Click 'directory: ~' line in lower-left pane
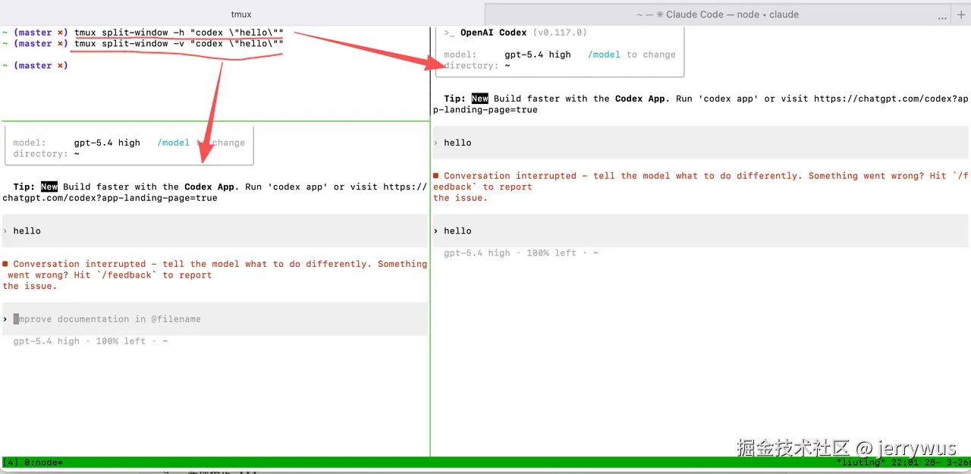 point(46,154)
